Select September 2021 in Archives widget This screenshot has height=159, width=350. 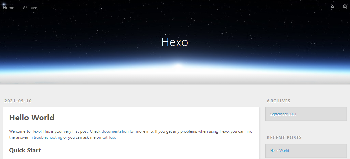pos(283,114)
